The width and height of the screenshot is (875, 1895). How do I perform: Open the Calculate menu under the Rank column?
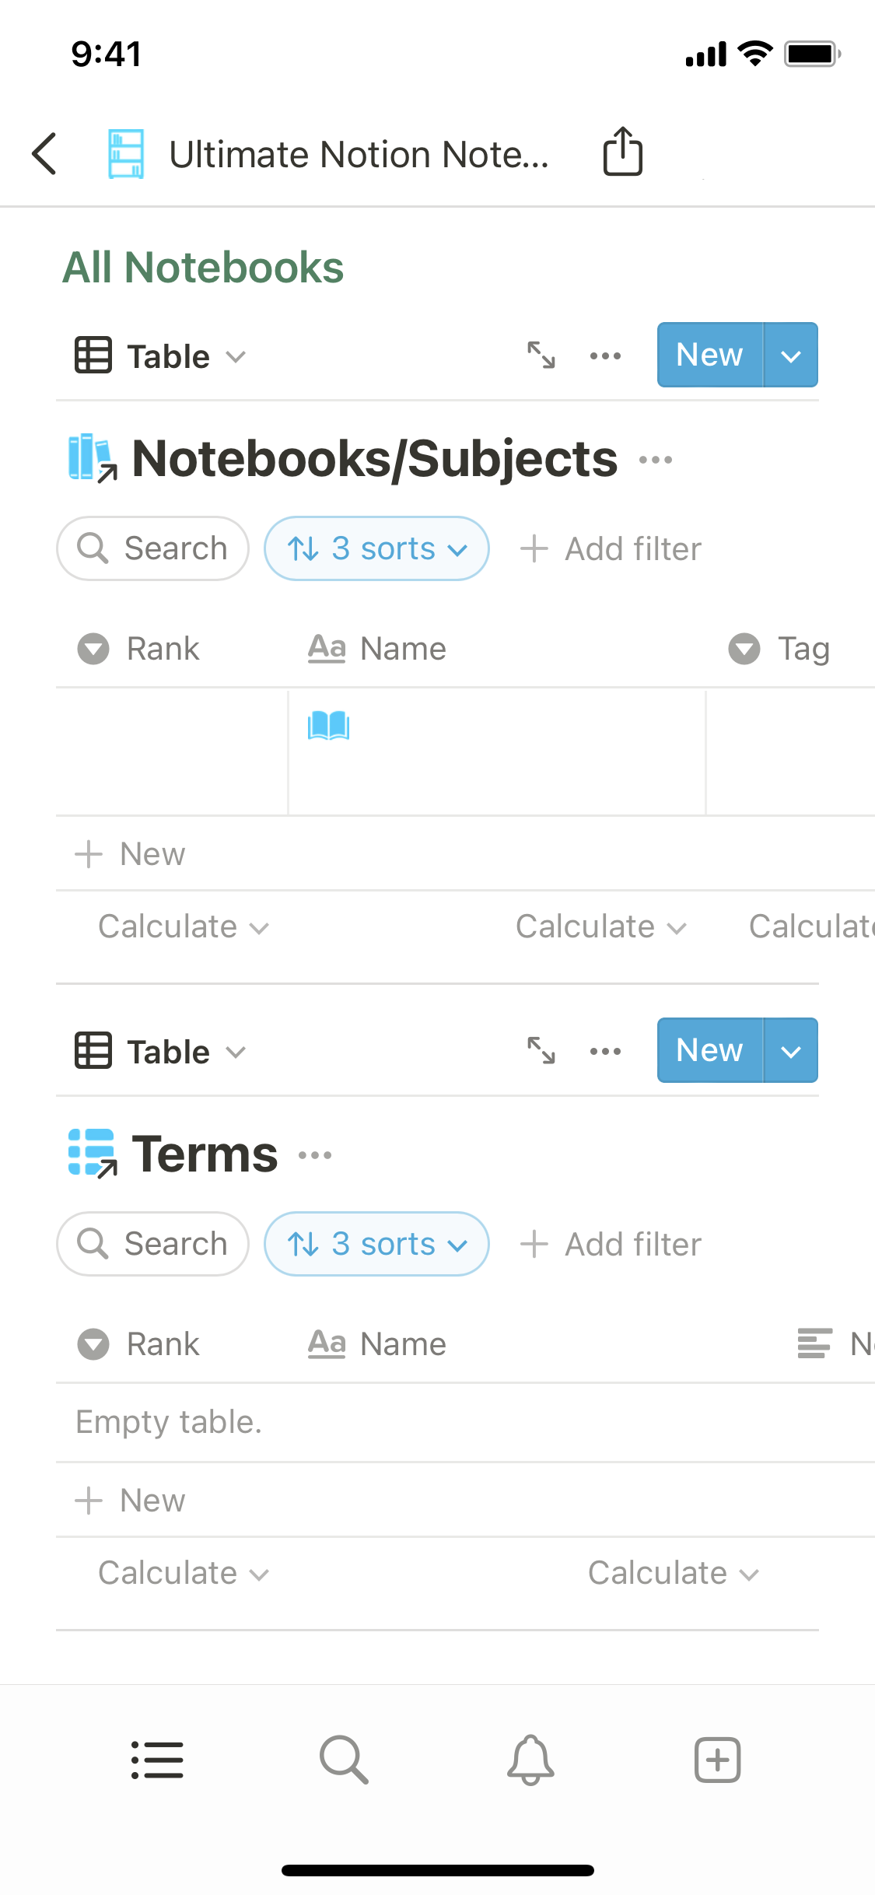(182, 926)
